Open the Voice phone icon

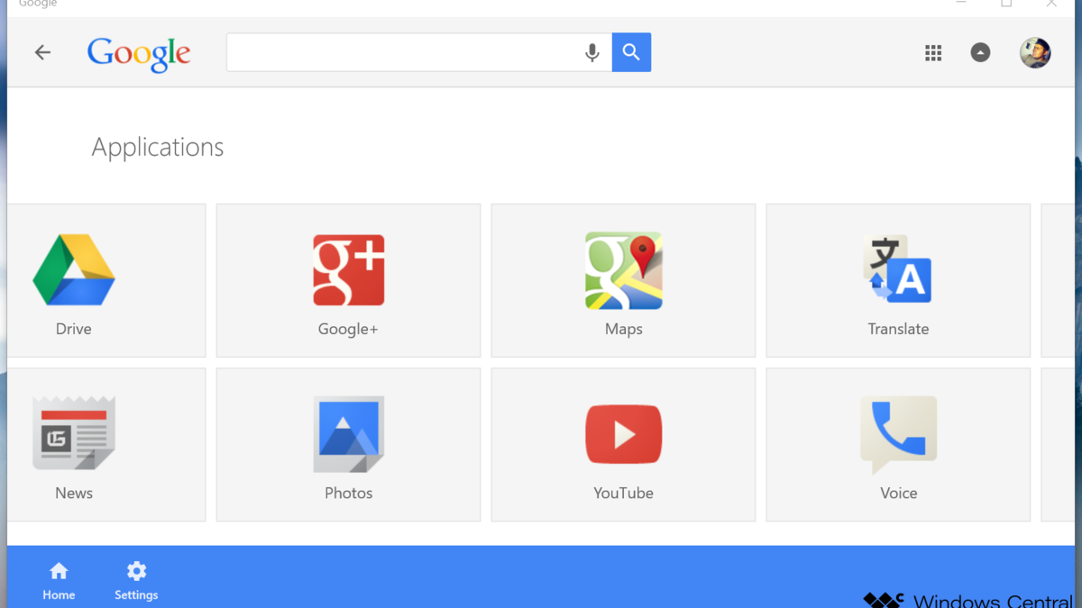pyautogui.click(x=897, y=434)
